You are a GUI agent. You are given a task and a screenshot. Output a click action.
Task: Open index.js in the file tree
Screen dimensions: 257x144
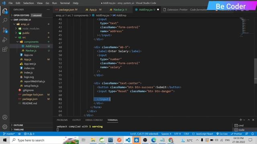[x=28, y=72]
